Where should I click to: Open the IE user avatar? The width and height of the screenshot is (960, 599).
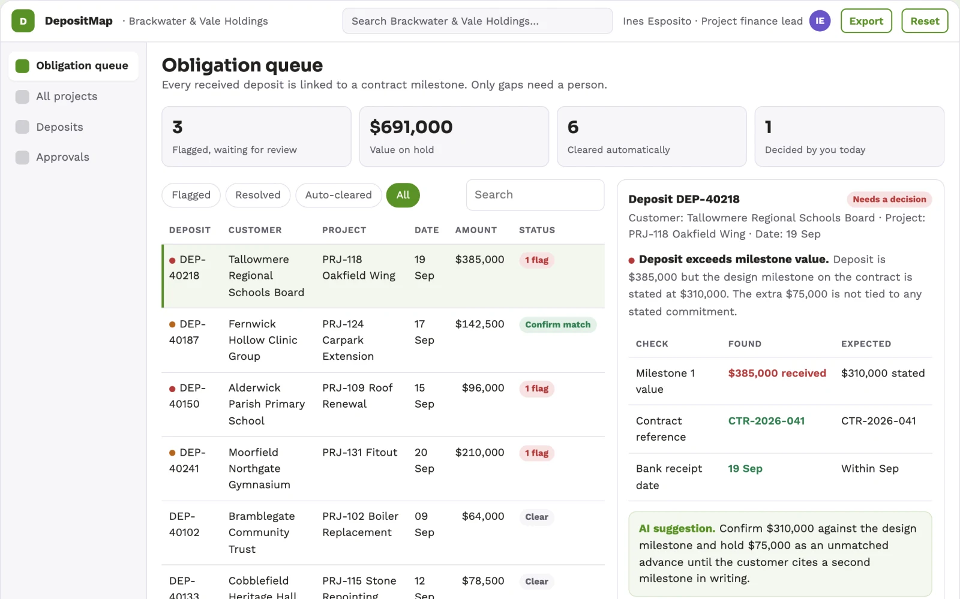pyautogui.click(x=820, y=21)
